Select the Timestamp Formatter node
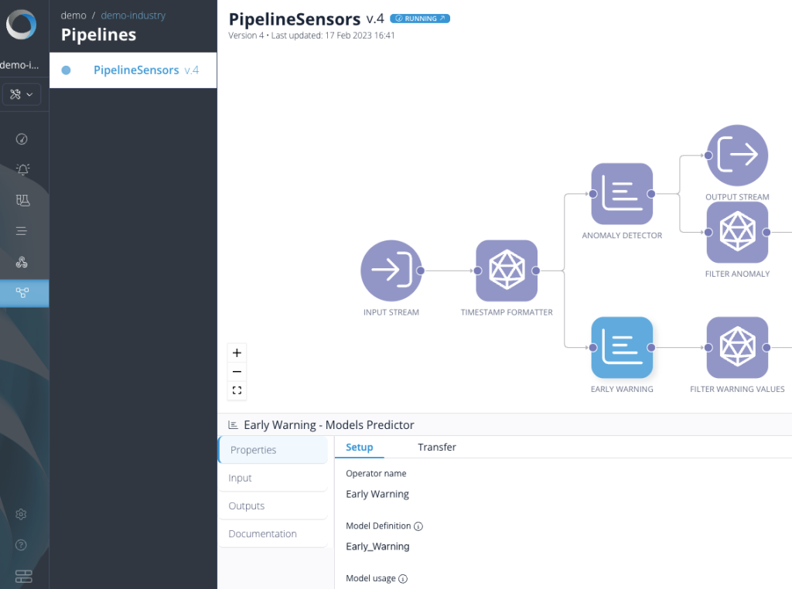 (x=507, y=271)
